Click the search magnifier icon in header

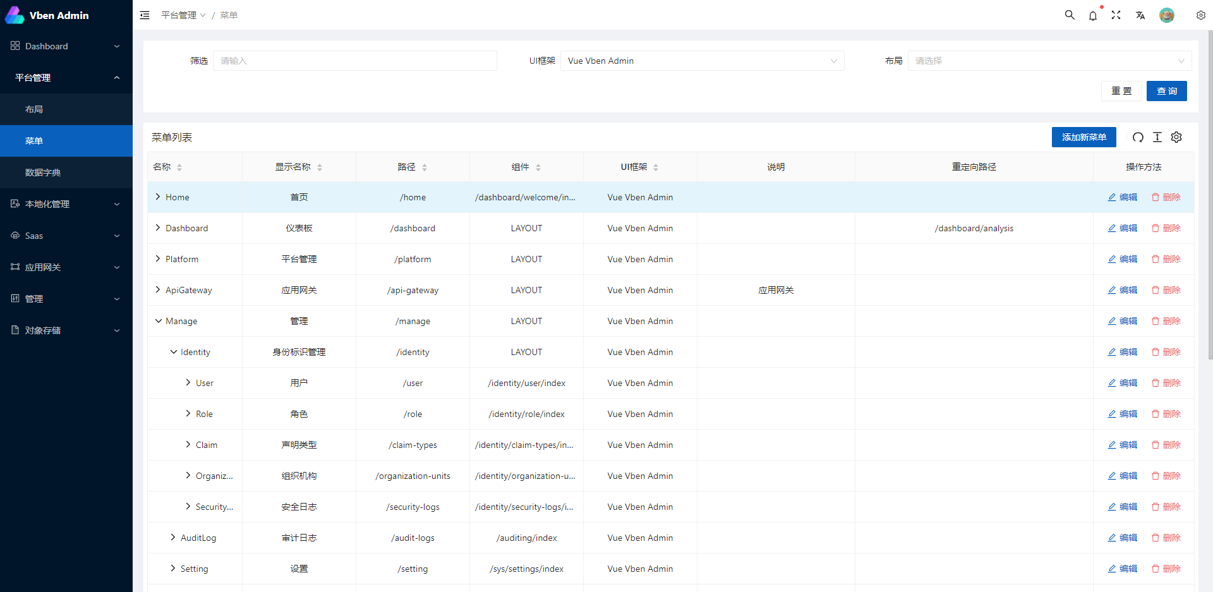point(1070,15)
